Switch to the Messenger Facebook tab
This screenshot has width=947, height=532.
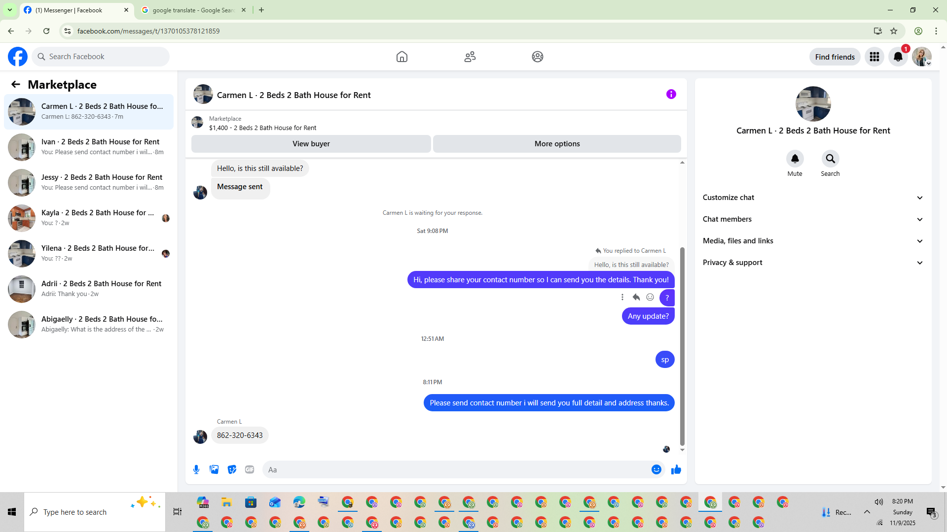76,10
